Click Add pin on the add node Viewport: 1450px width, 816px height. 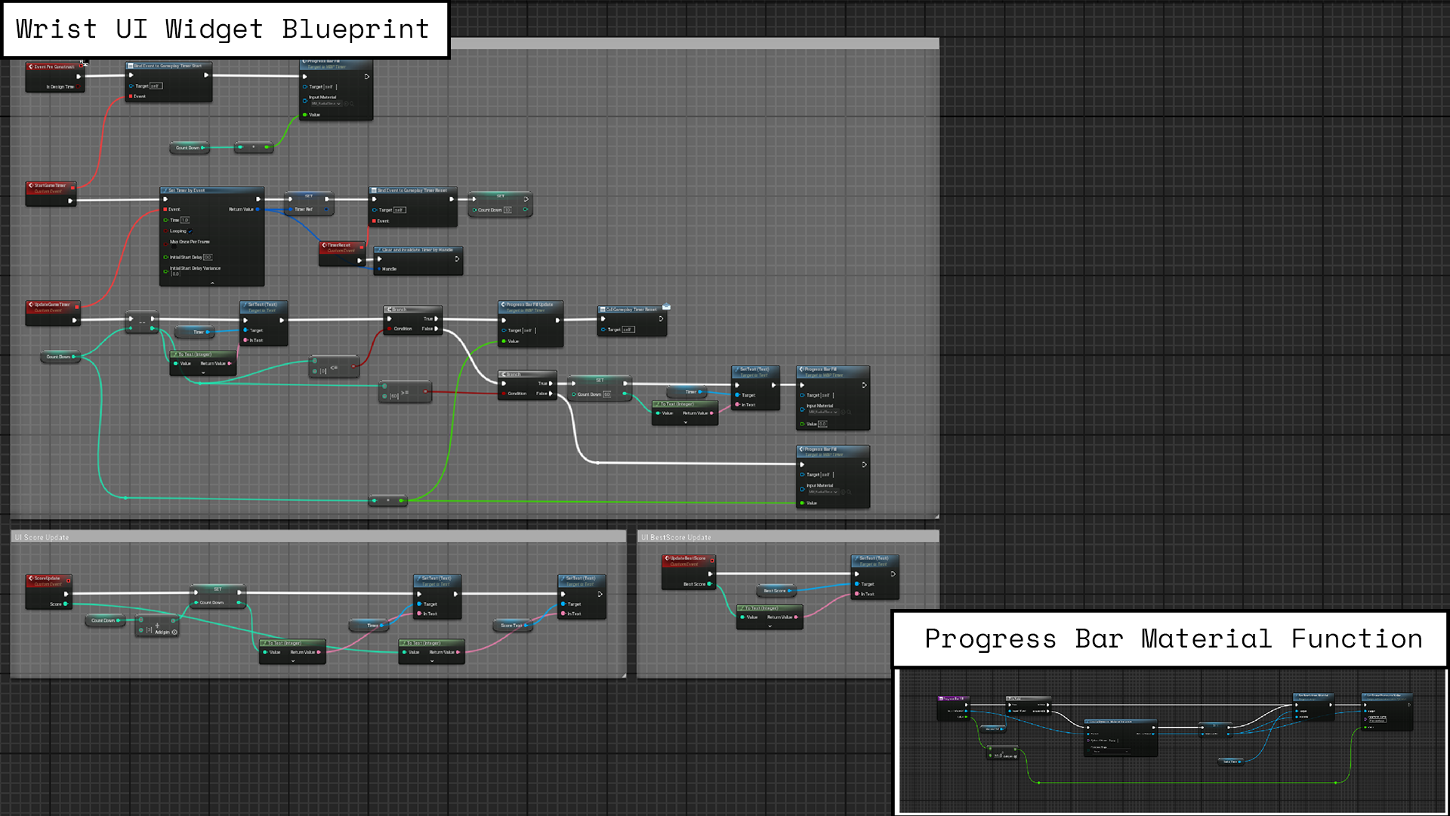[166, 632]
